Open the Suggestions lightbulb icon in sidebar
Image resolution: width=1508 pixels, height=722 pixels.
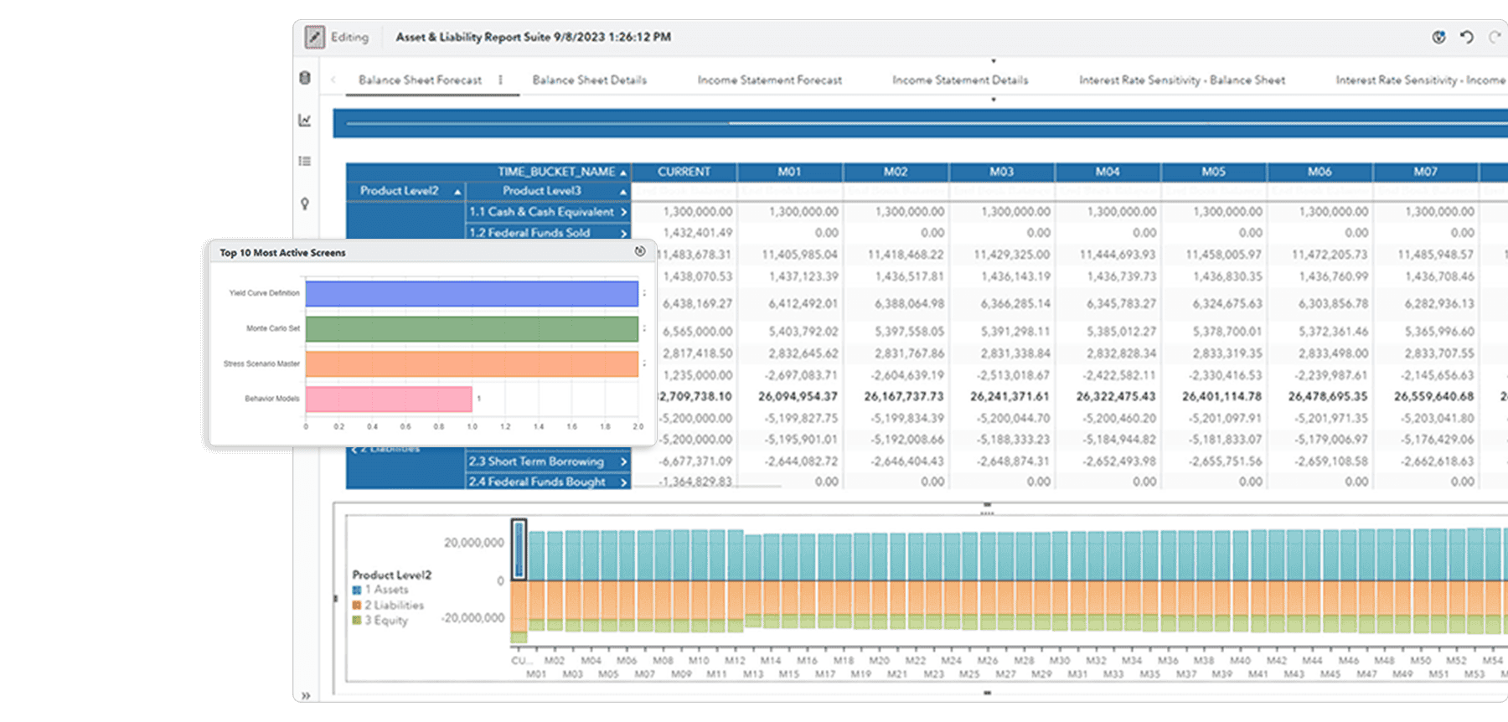[305, 204]
